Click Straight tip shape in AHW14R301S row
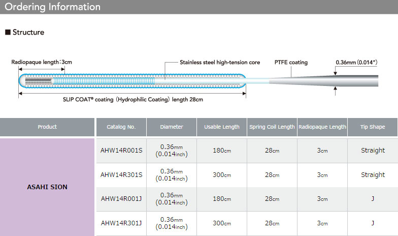The image size is (398, 236). [x=373, y=175]
